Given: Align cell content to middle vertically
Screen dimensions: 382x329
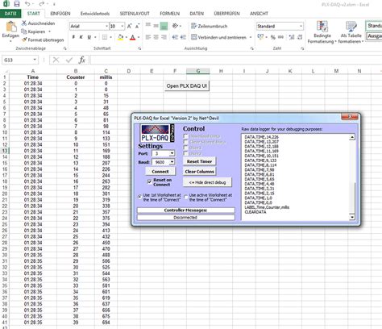Looking at the screenshot, I should 156,26.
